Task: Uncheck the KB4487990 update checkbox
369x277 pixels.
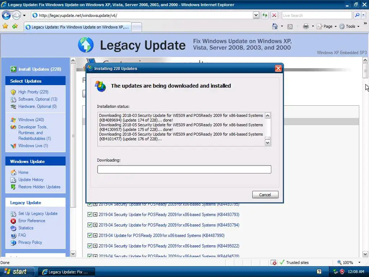Action: [90, 235]
